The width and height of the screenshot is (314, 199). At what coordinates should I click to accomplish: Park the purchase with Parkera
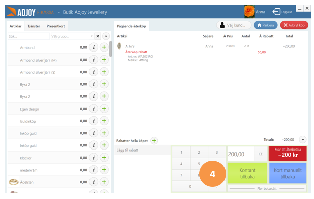tap(265, 25)
